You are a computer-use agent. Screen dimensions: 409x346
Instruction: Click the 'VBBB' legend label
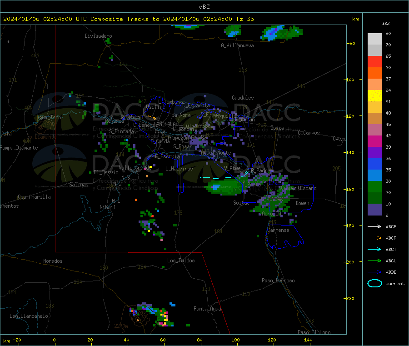[x=391, y=272]
